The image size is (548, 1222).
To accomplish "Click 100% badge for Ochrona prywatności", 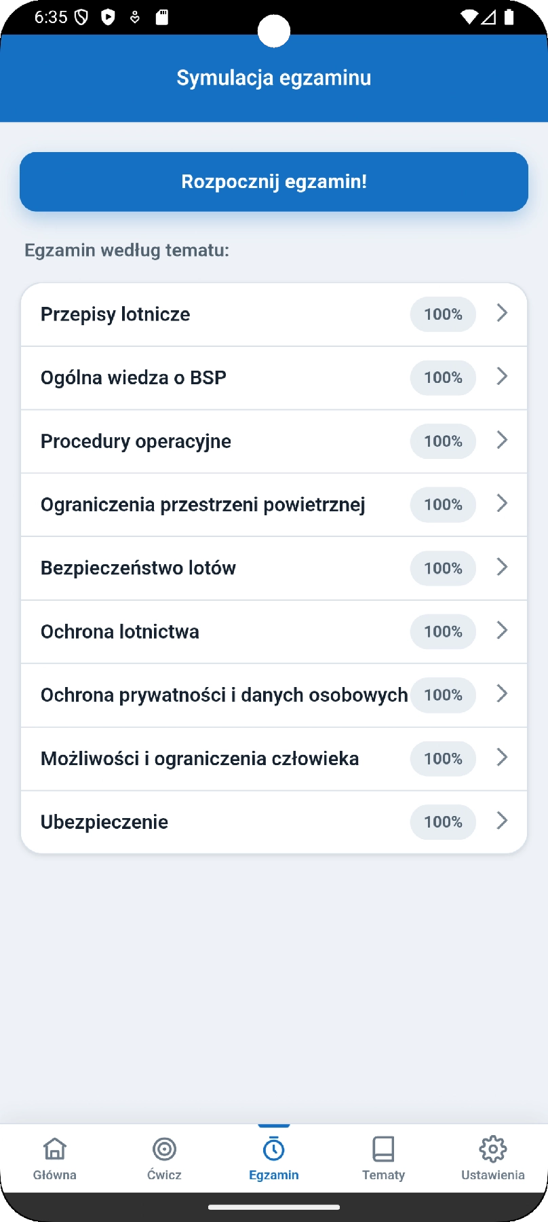I will (x=443, y=695).
